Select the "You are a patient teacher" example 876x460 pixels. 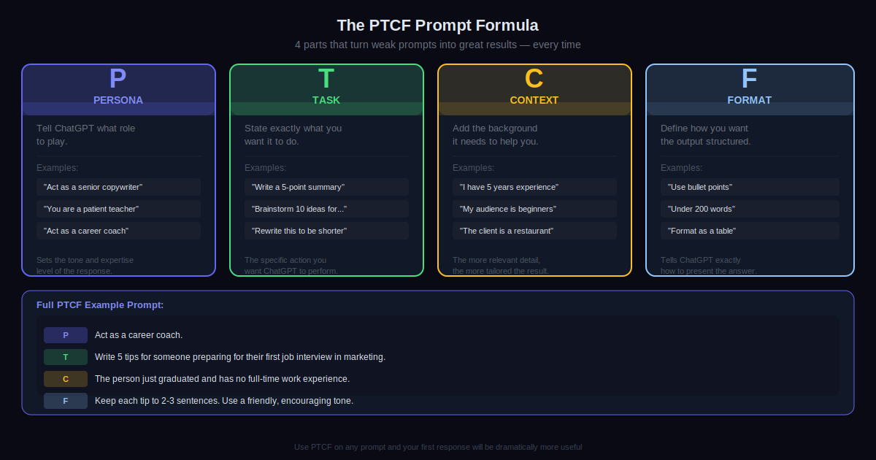click(118, 209)
